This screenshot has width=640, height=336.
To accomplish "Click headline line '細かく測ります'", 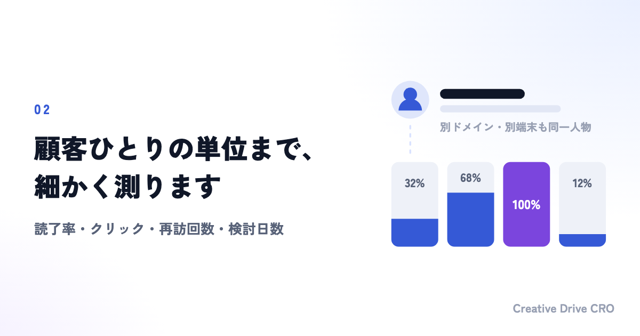I will [127, 187].
